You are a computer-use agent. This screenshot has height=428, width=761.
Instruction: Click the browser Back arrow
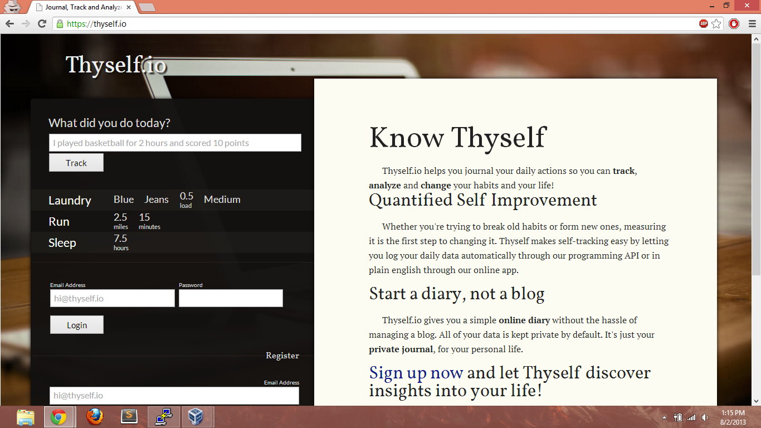(9, 23)
